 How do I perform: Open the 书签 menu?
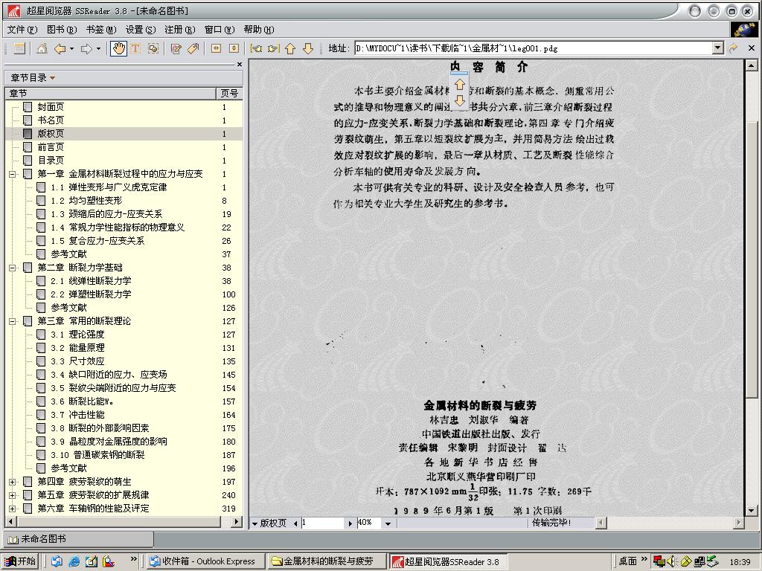(x=101, y=30)
